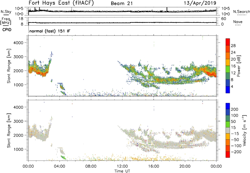Click the dark blue top segment of Velocity color bar
The width and height of the screenshot is (250, 173).
[x=228, y=106]
